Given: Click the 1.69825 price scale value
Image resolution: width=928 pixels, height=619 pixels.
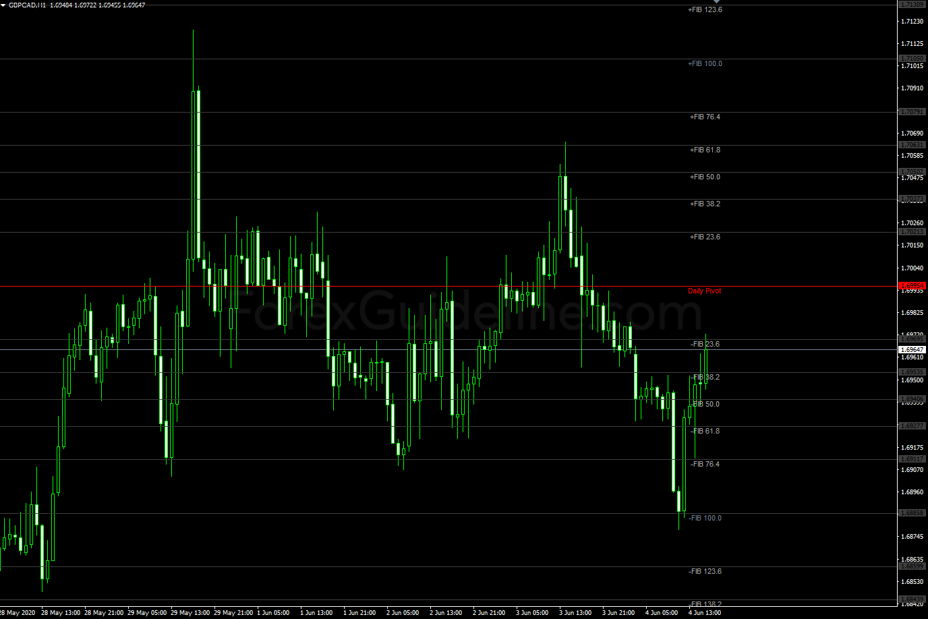Looking at the screenshot, I should tap(912, 313).
